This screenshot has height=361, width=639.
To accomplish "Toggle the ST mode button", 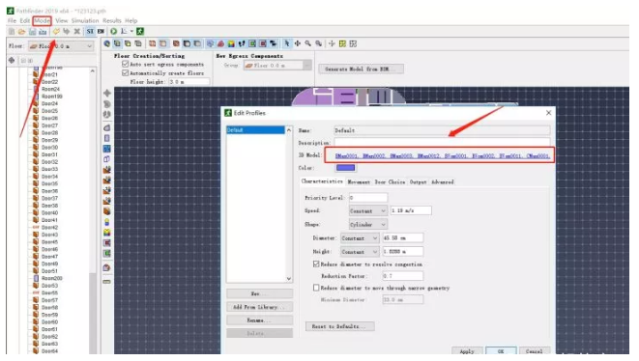I will [90, 31].
